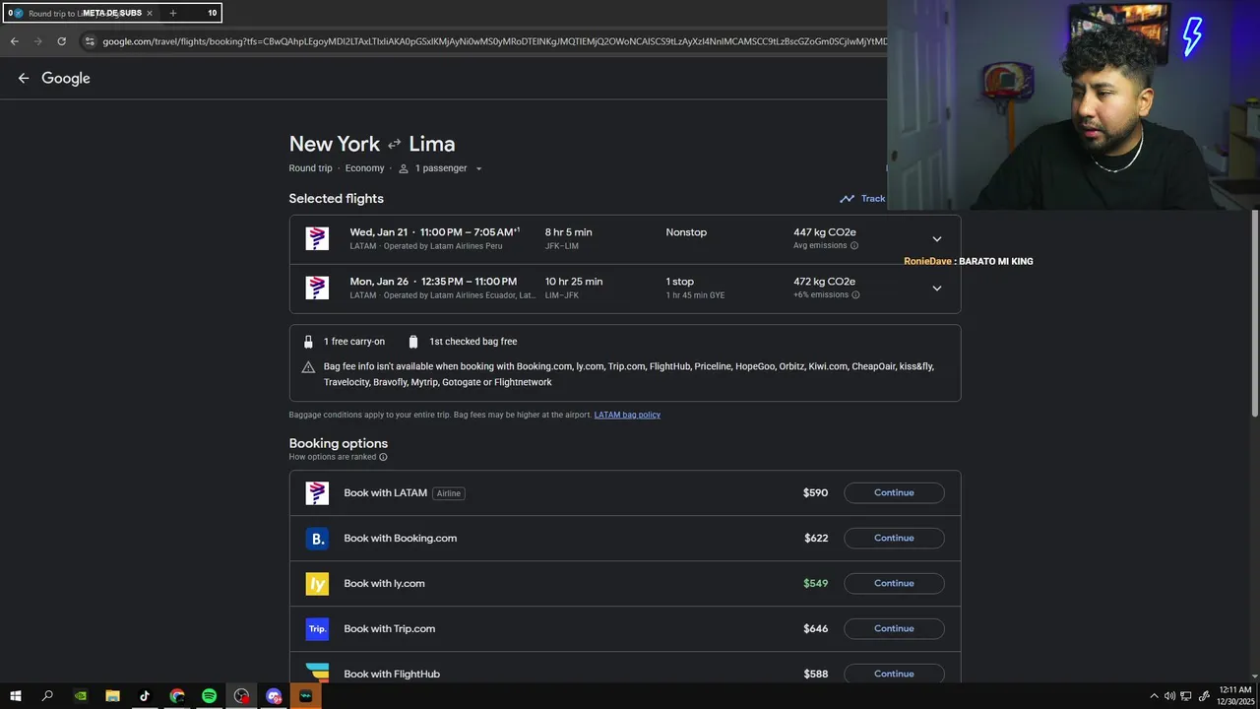Click the browser back navigation arrow
This screenshot has width=1260, height=709.
coord(14,41)
